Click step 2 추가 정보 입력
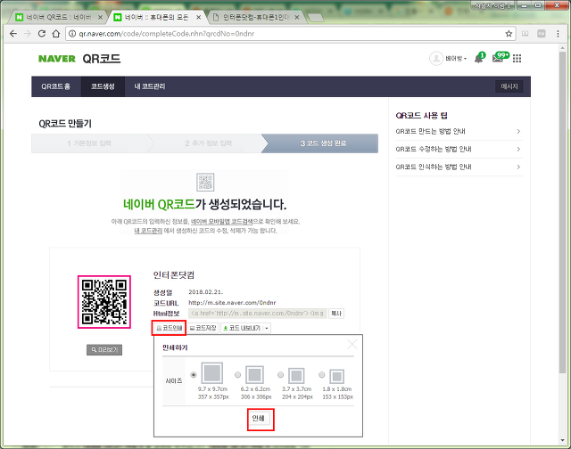The width and height of the screenshot is (571, 449). [x=208, y=143]
